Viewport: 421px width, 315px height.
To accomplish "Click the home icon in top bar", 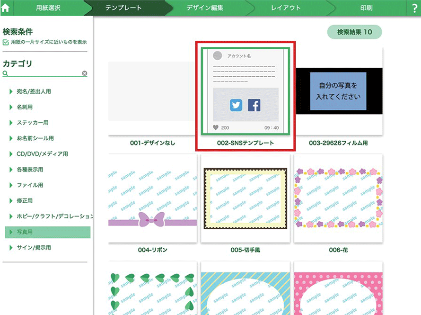I will coord(6,8).
